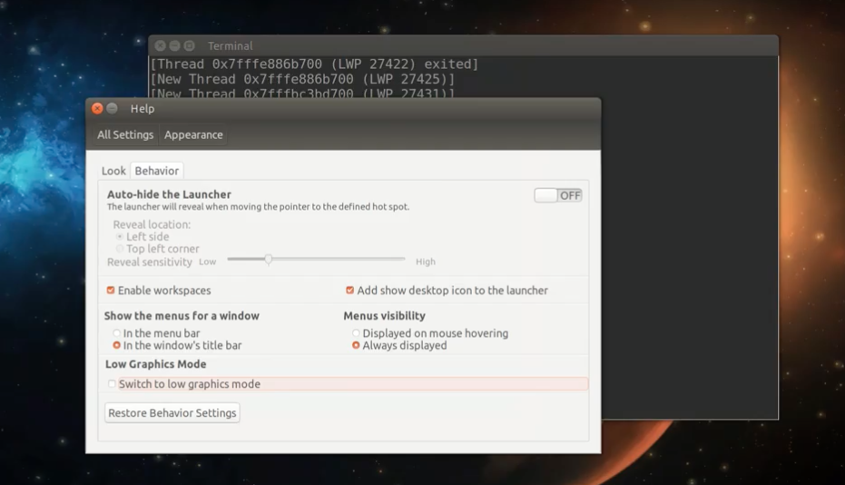Close the Help settings window

[x=98, y=109]
